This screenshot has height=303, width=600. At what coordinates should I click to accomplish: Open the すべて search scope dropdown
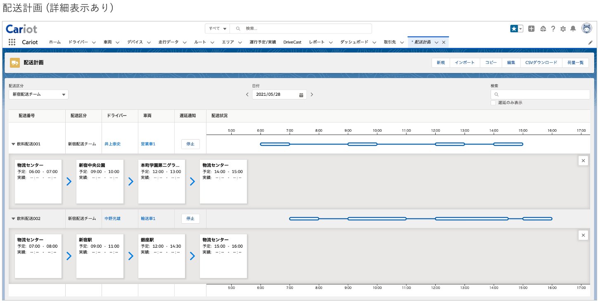[218, 28]
